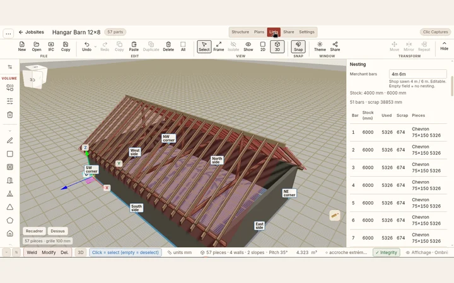Screen dimensions: 454x283
Task: Open a file with the Open icon
Action: click(x=37, y=47)
